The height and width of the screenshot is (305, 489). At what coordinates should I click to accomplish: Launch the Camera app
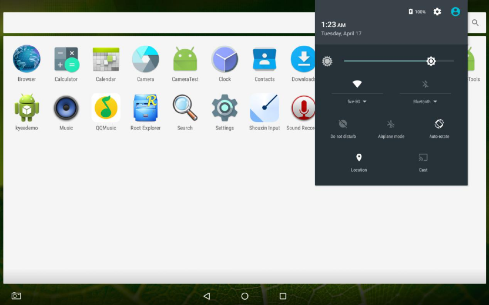click(x=145, y=59)
